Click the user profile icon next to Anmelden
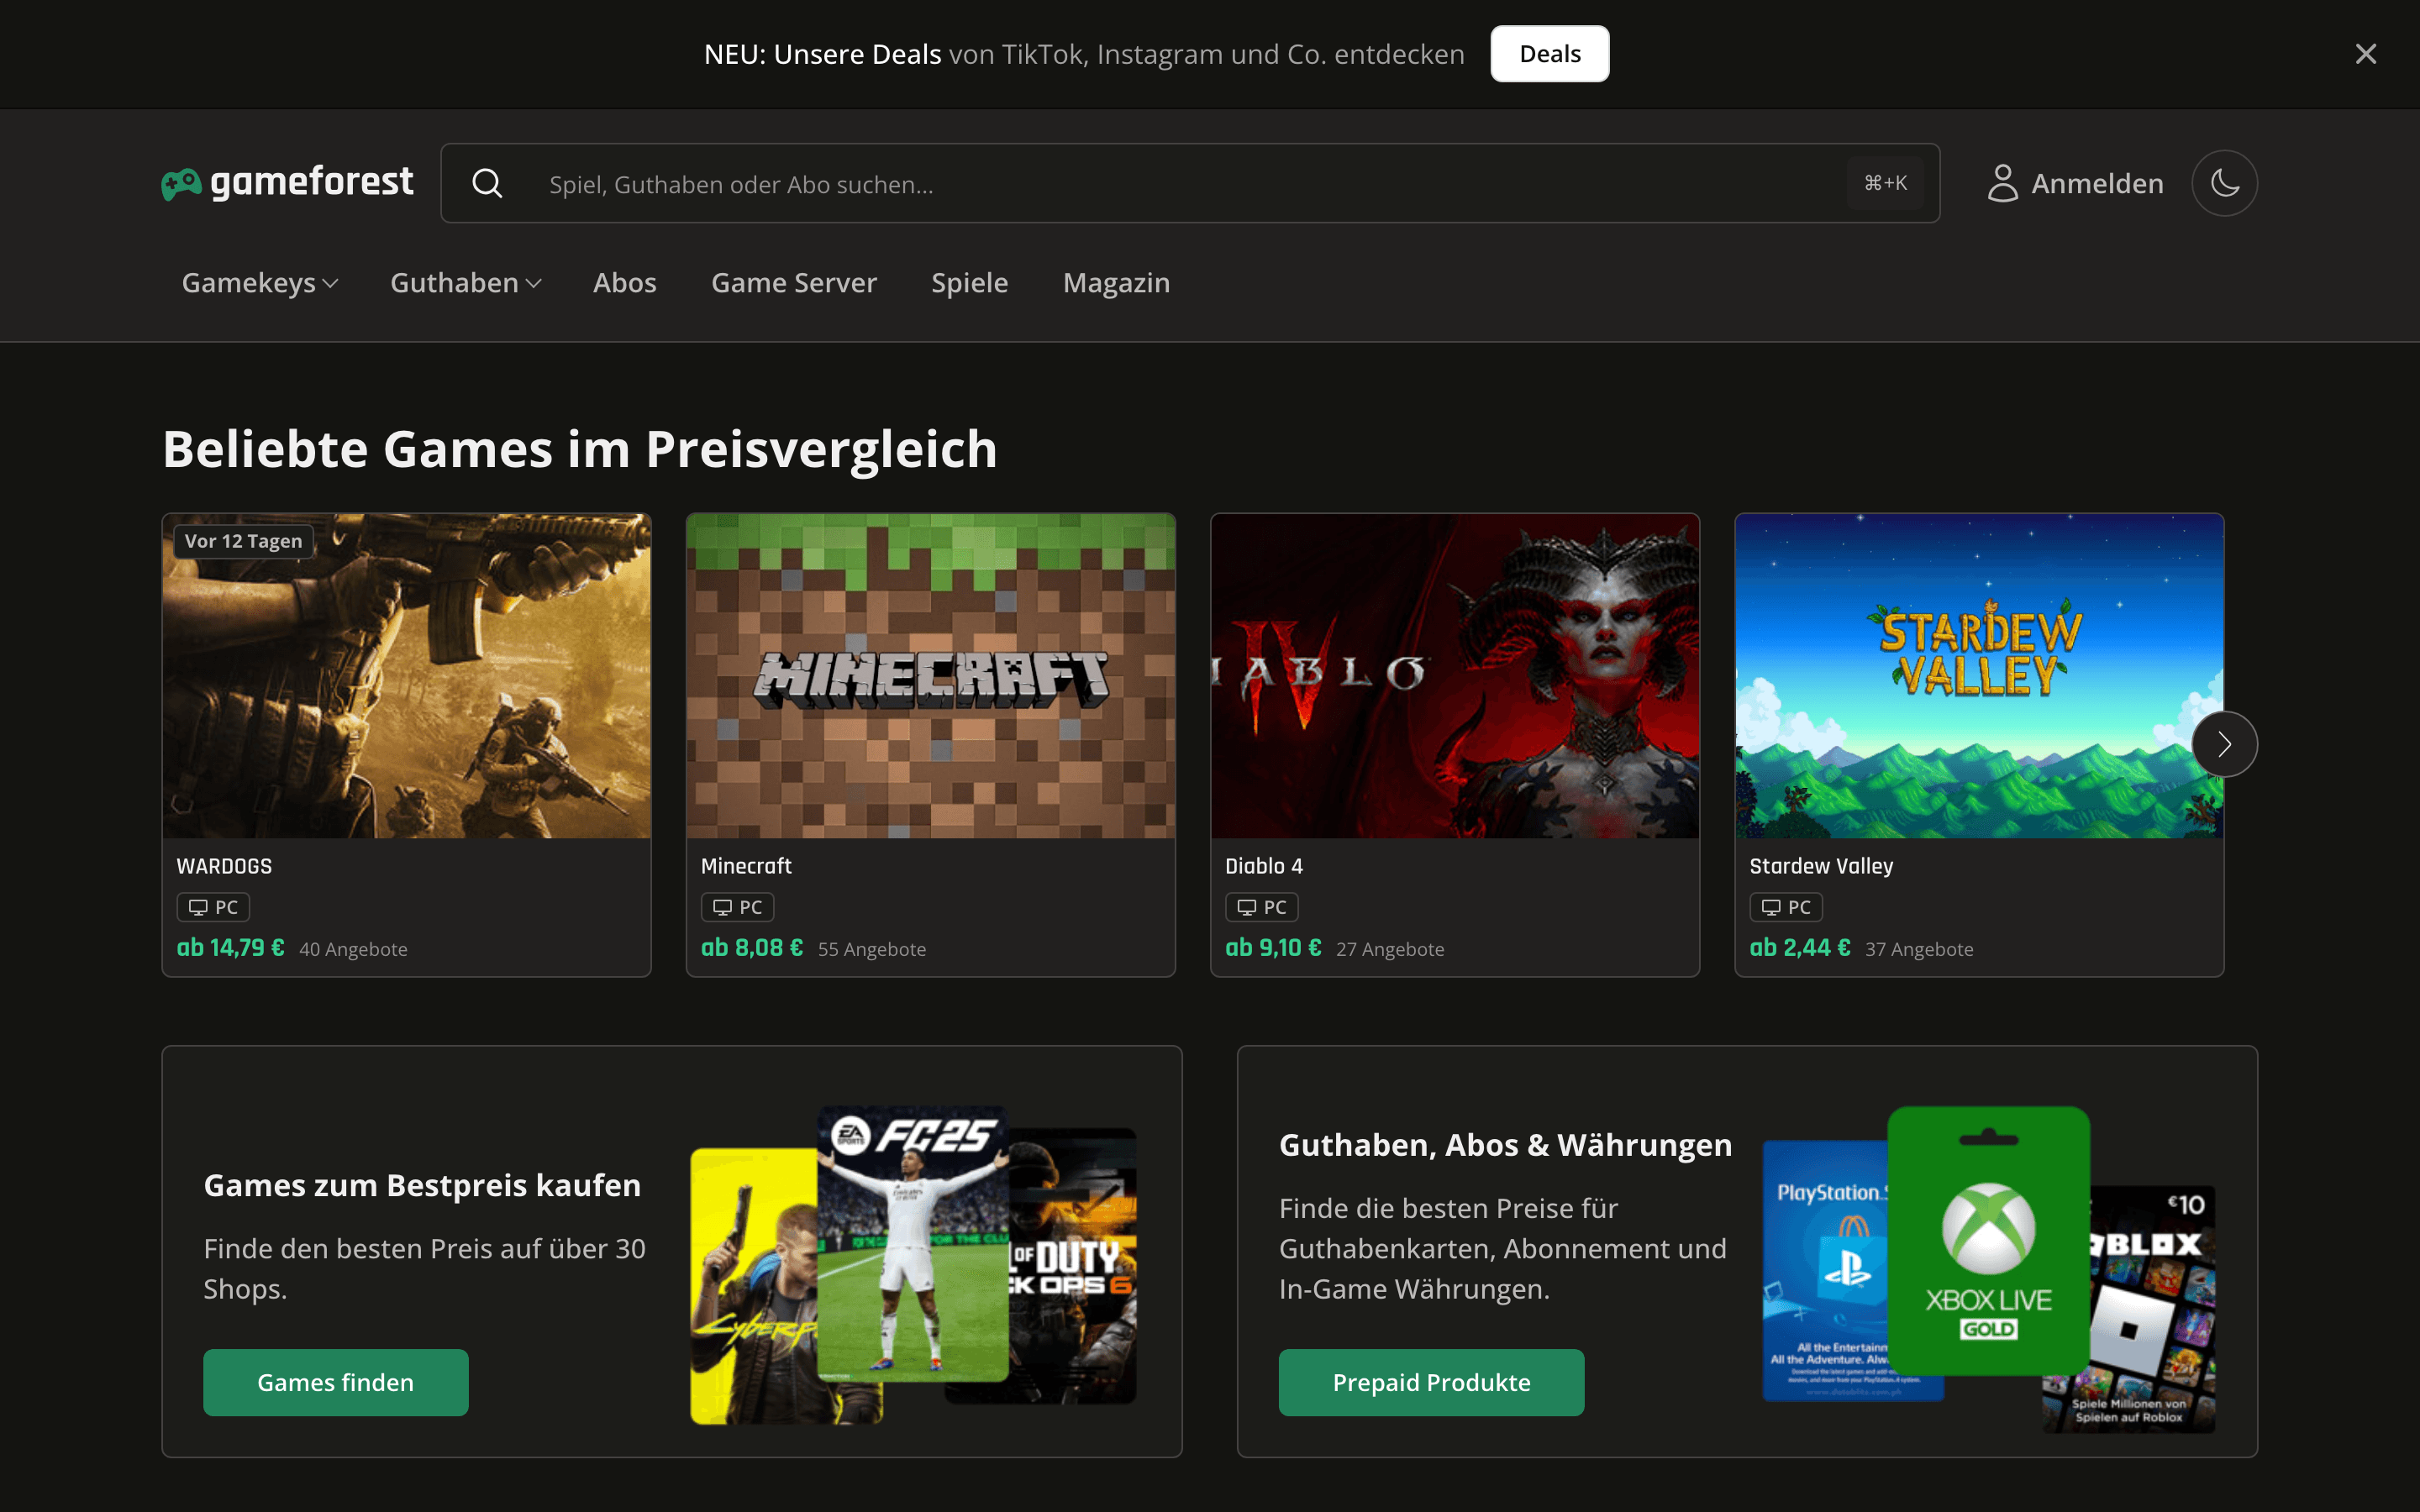Viewport: 2420px width, 1512px height. 2002,184
